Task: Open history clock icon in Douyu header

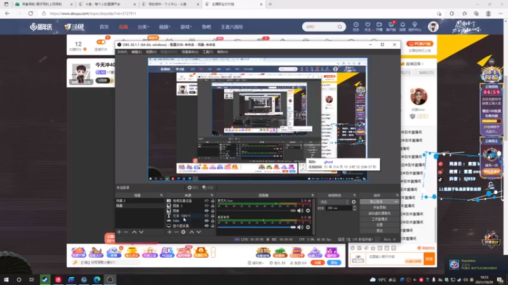Action: pyautogui.click(x=356, y=26)
